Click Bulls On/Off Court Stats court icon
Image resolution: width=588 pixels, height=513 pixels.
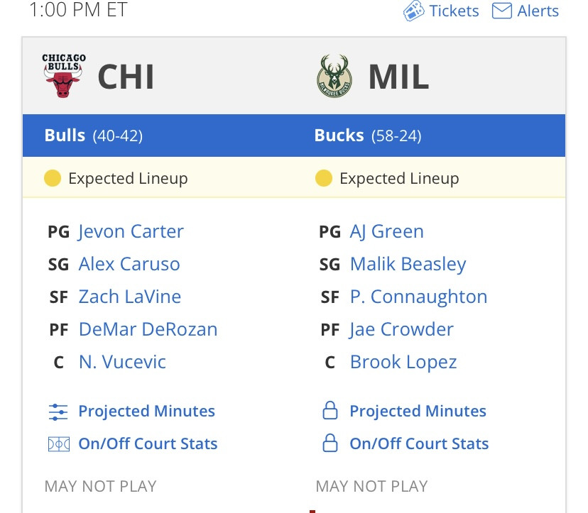click(59, 444)
